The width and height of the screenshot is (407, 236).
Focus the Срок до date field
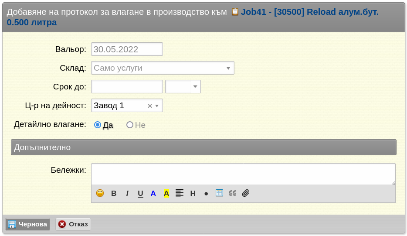click(127, 86)
